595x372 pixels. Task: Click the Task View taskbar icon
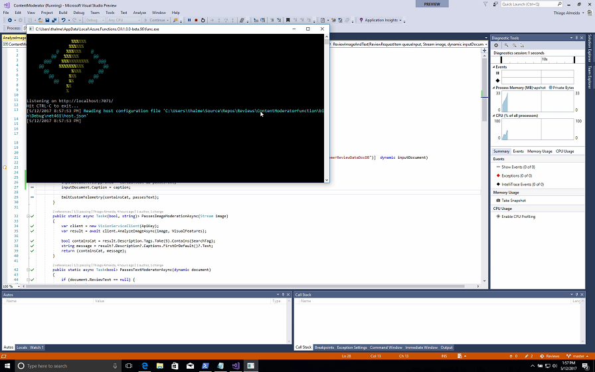tap(129, 366)
